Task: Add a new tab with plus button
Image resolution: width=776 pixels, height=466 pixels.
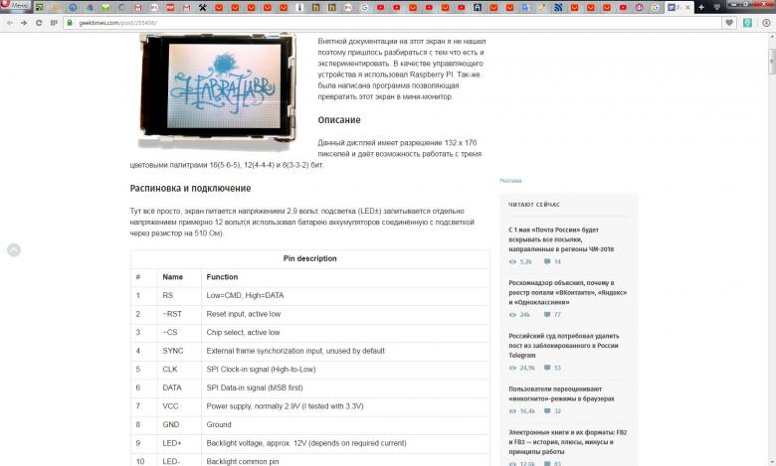Action: 701,7
